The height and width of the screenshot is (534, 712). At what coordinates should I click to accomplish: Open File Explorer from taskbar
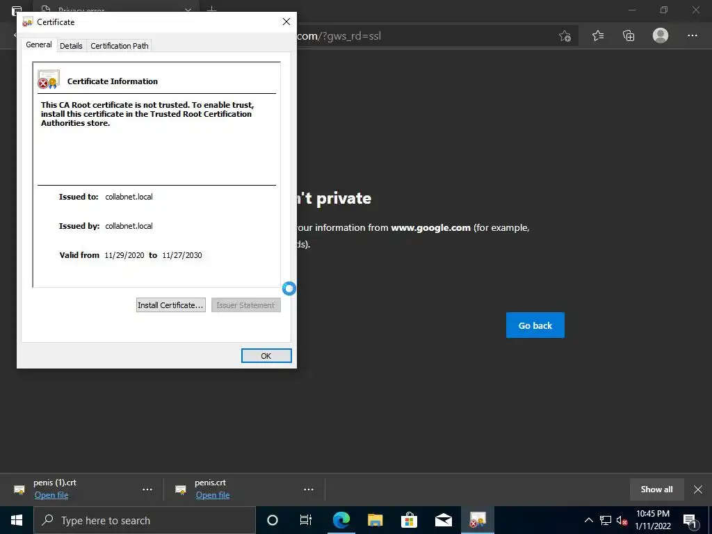pyautogui.click(x=375, y=520)
